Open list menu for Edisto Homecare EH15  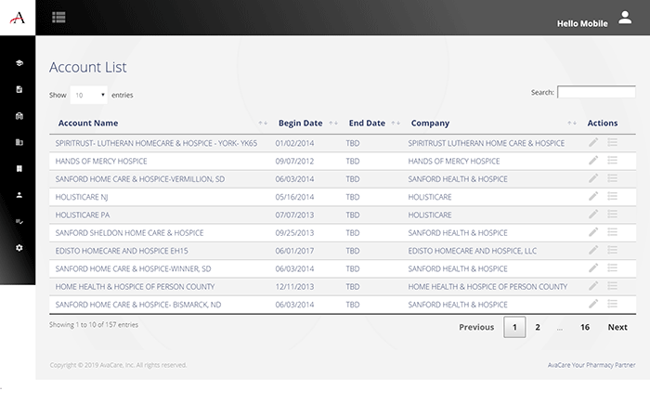(612, 250)
